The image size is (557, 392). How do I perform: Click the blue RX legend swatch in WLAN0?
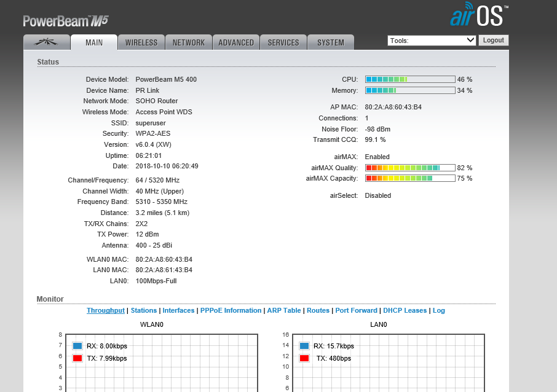[77, 346]
